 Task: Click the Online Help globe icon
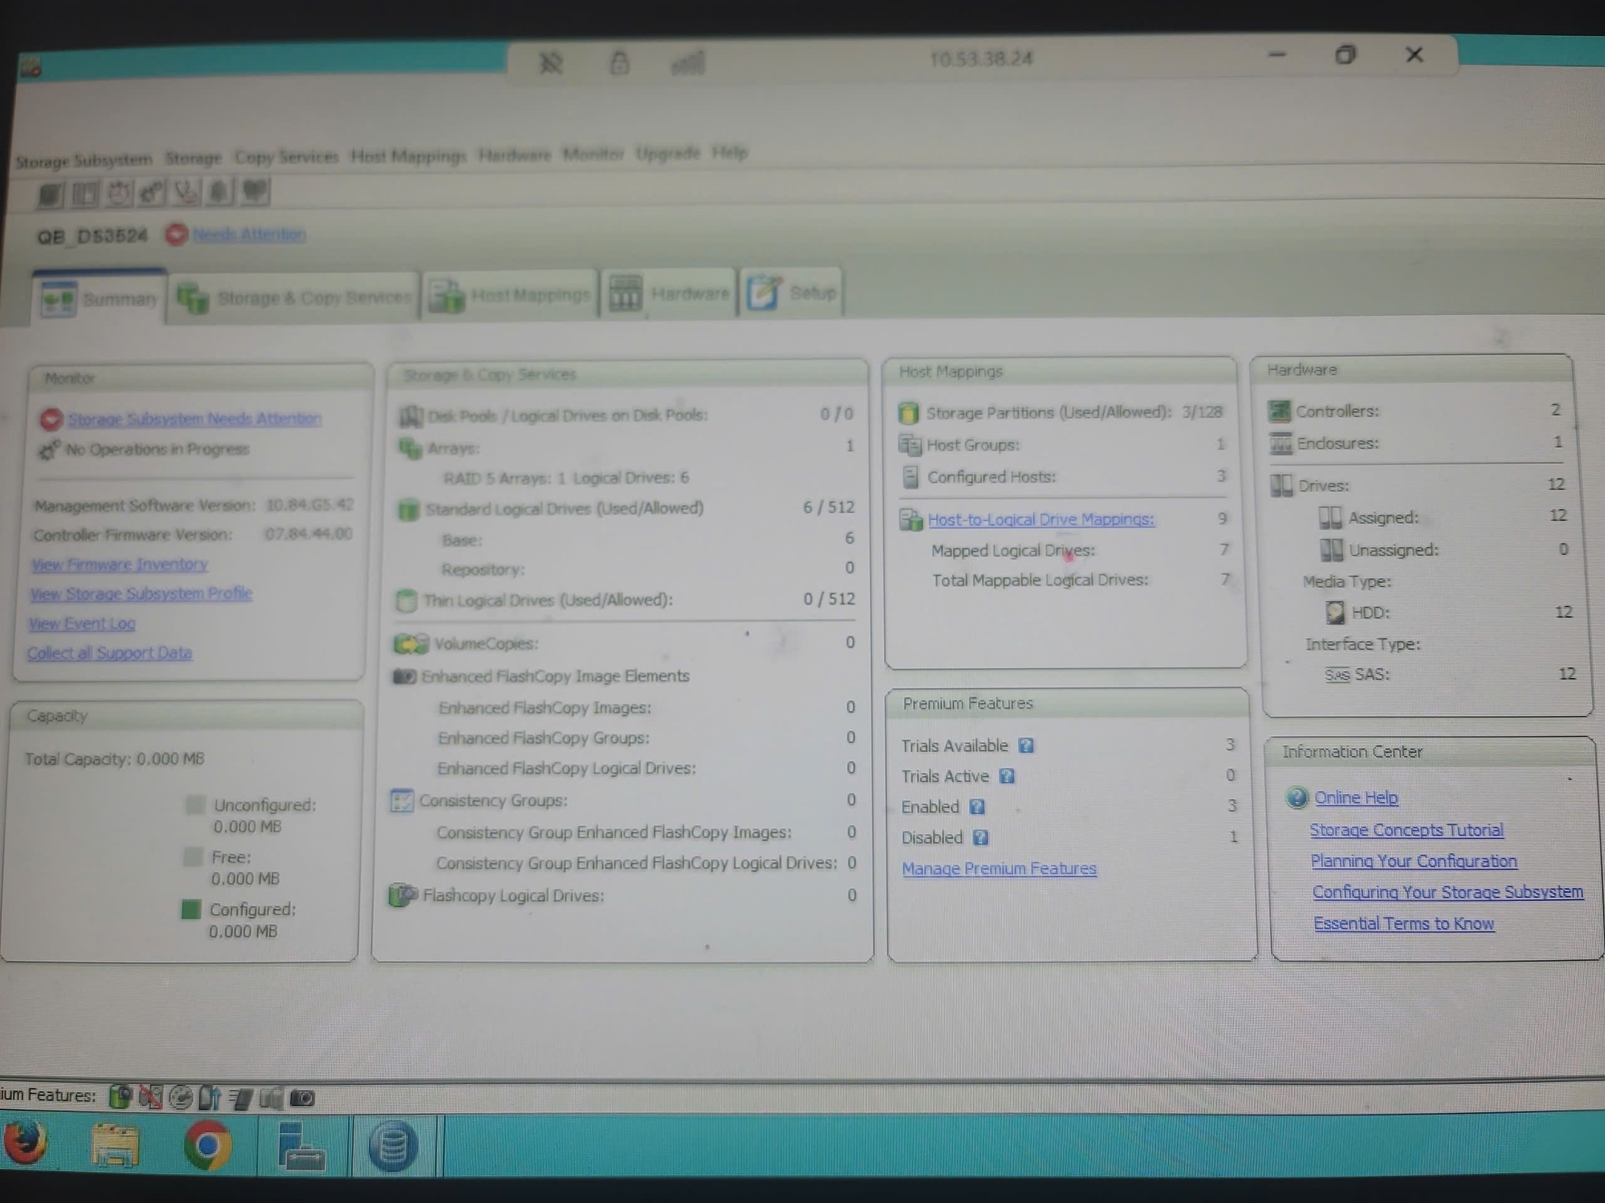point(1297,798)
